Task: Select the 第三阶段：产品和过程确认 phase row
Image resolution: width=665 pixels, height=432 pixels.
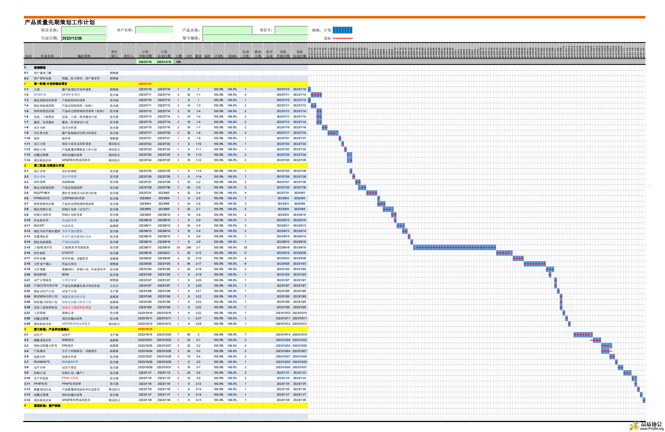Action: click(x=166, y=329)
